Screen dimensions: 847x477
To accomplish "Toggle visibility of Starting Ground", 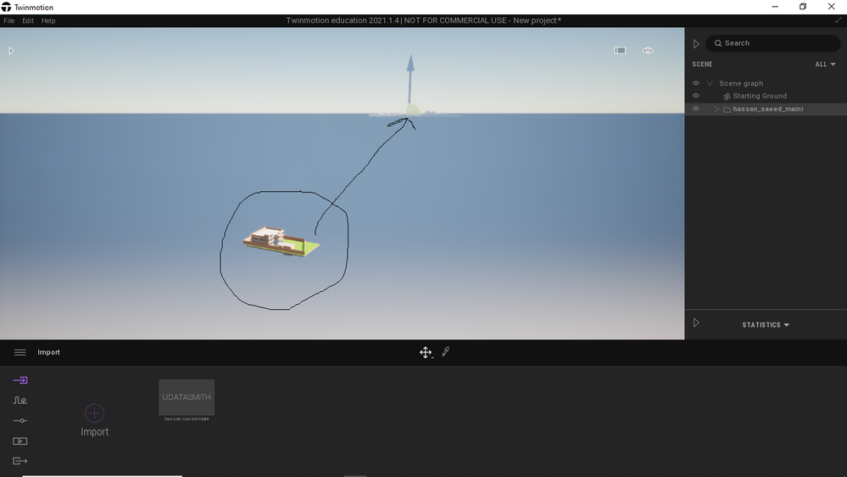I will 696,96.
